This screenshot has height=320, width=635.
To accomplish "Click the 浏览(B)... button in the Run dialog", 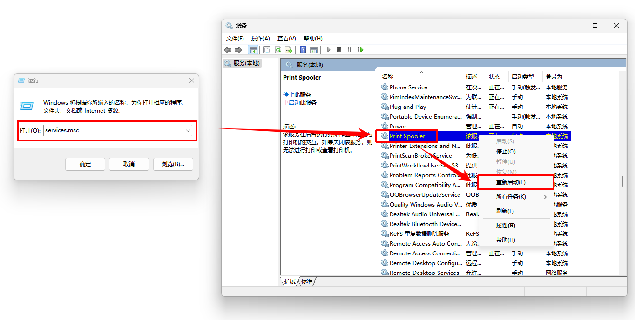I will pos(173,164).
